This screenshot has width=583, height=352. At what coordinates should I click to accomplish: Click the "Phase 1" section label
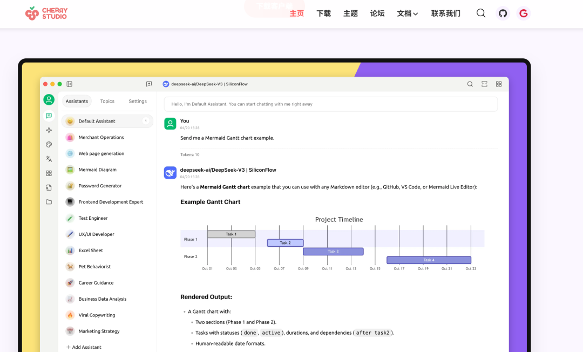coord(191,239)
